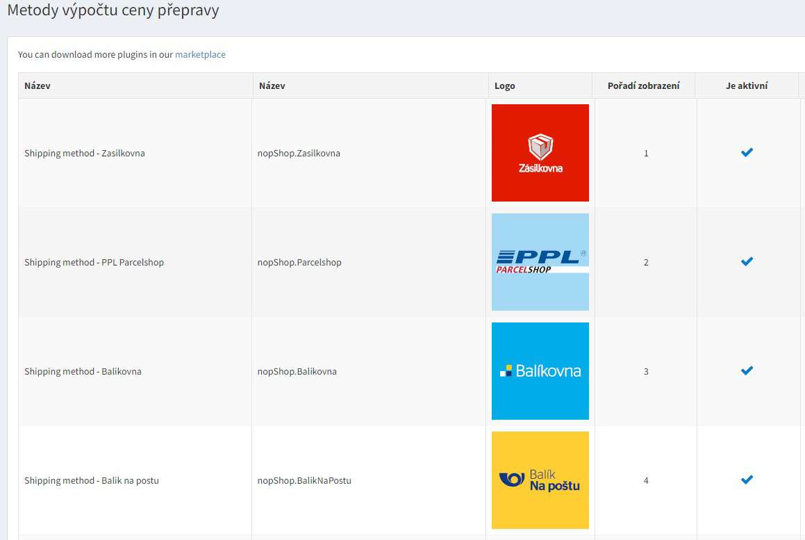Sort by the first Název column header
Viewport: 805px width, 540px height.
pyautogui.click(x=38, y=85)
